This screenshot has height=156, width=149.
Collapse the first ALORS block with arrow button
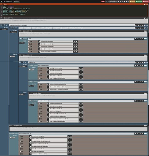coord(1,29)
